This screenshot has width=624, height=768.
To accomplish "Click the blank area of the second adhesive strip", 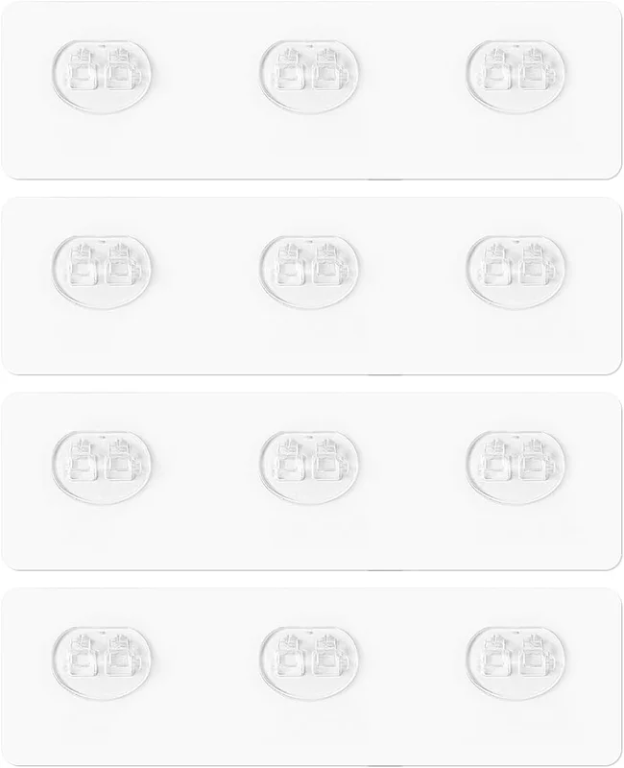I will [311, 343].
